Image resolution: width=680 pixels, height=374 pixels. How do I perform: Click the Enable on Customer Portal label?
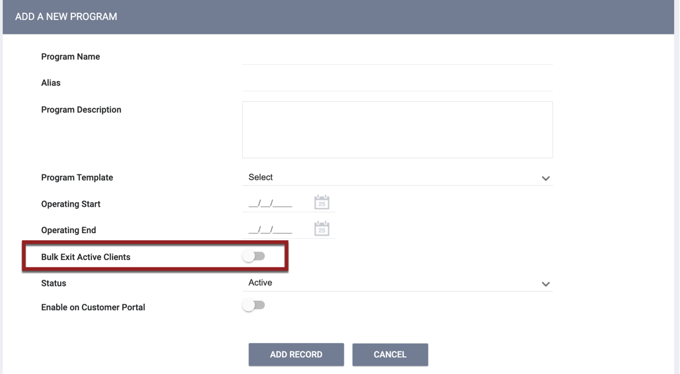pyautogui.click(x=93, y=307)
